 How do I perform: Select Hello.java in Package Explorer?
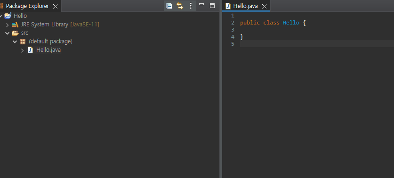pos(48,50)
